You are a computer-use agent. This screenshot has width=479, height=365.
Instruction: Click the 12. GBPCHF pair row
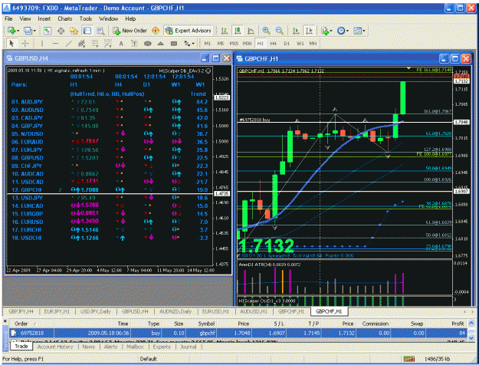(110, 190)
